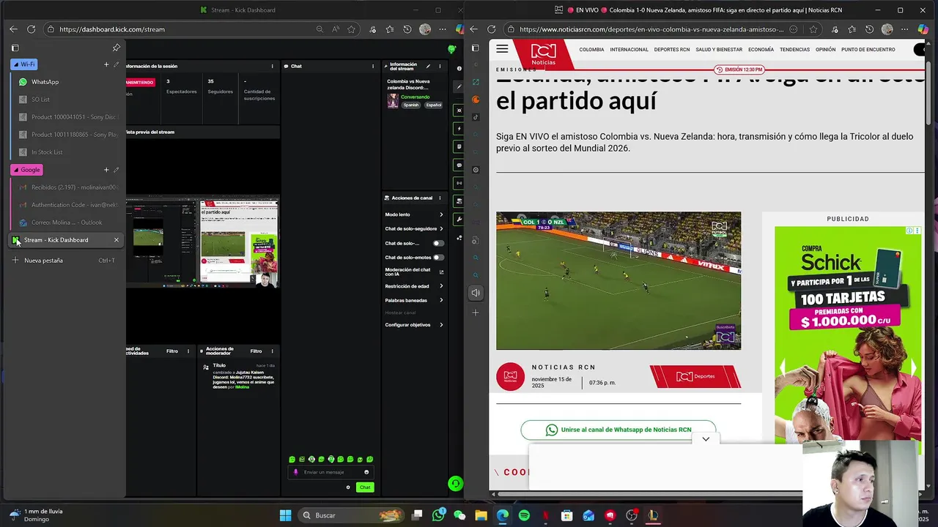Edit the Wi-Fi tab group
The image size is (938, 527).
tap(116, 64)
